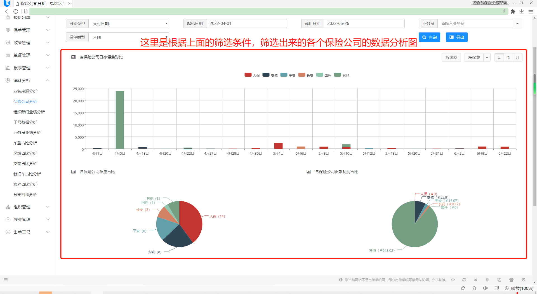This screenshot has height=294, width=537.
Task: Toggle the 人保 legend color swatch
Action: (x=248, y=75)
